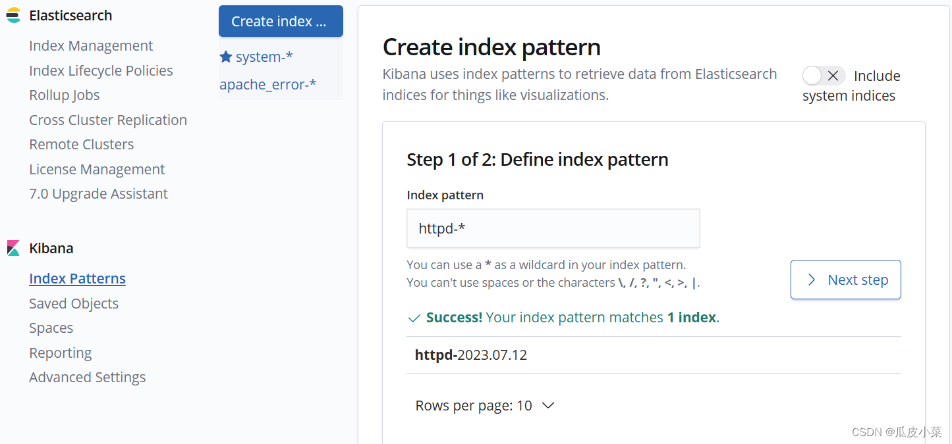This screenshot has height=444, width=952.
Task: Click the Elasticsearch logo icon
Action: [13, 16]
